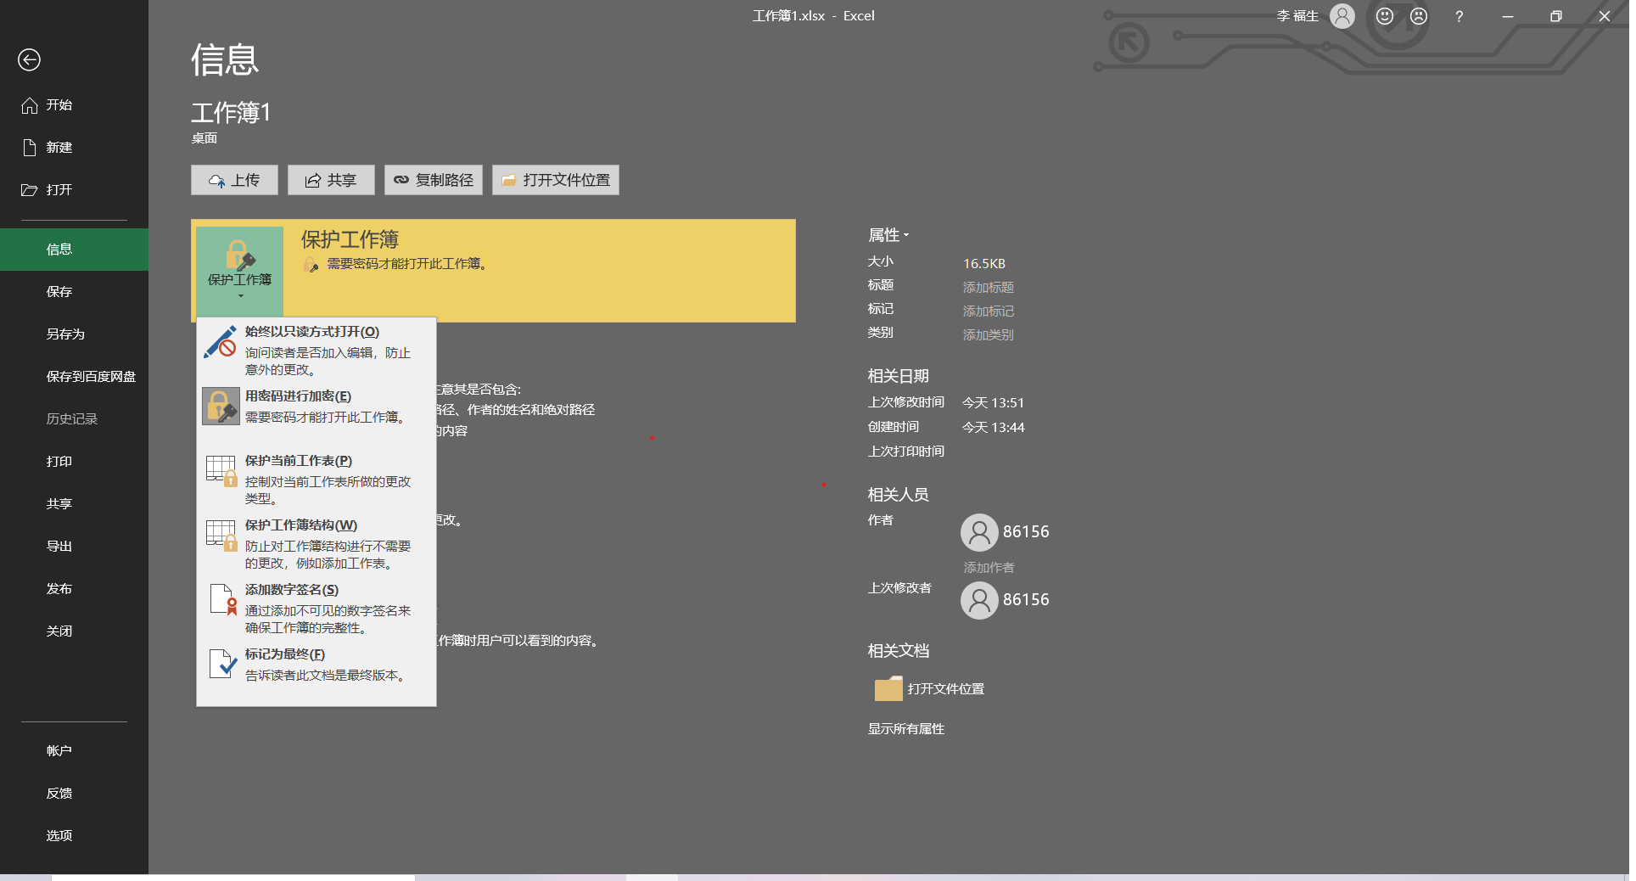Select 保护工作簿结构 menu option
This screenshot has height=881, width=1636.
point(317,543)
